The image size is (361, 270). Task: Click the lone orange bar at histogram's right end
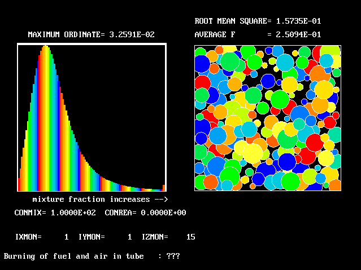pyautogui.click(x=164, y=188)
